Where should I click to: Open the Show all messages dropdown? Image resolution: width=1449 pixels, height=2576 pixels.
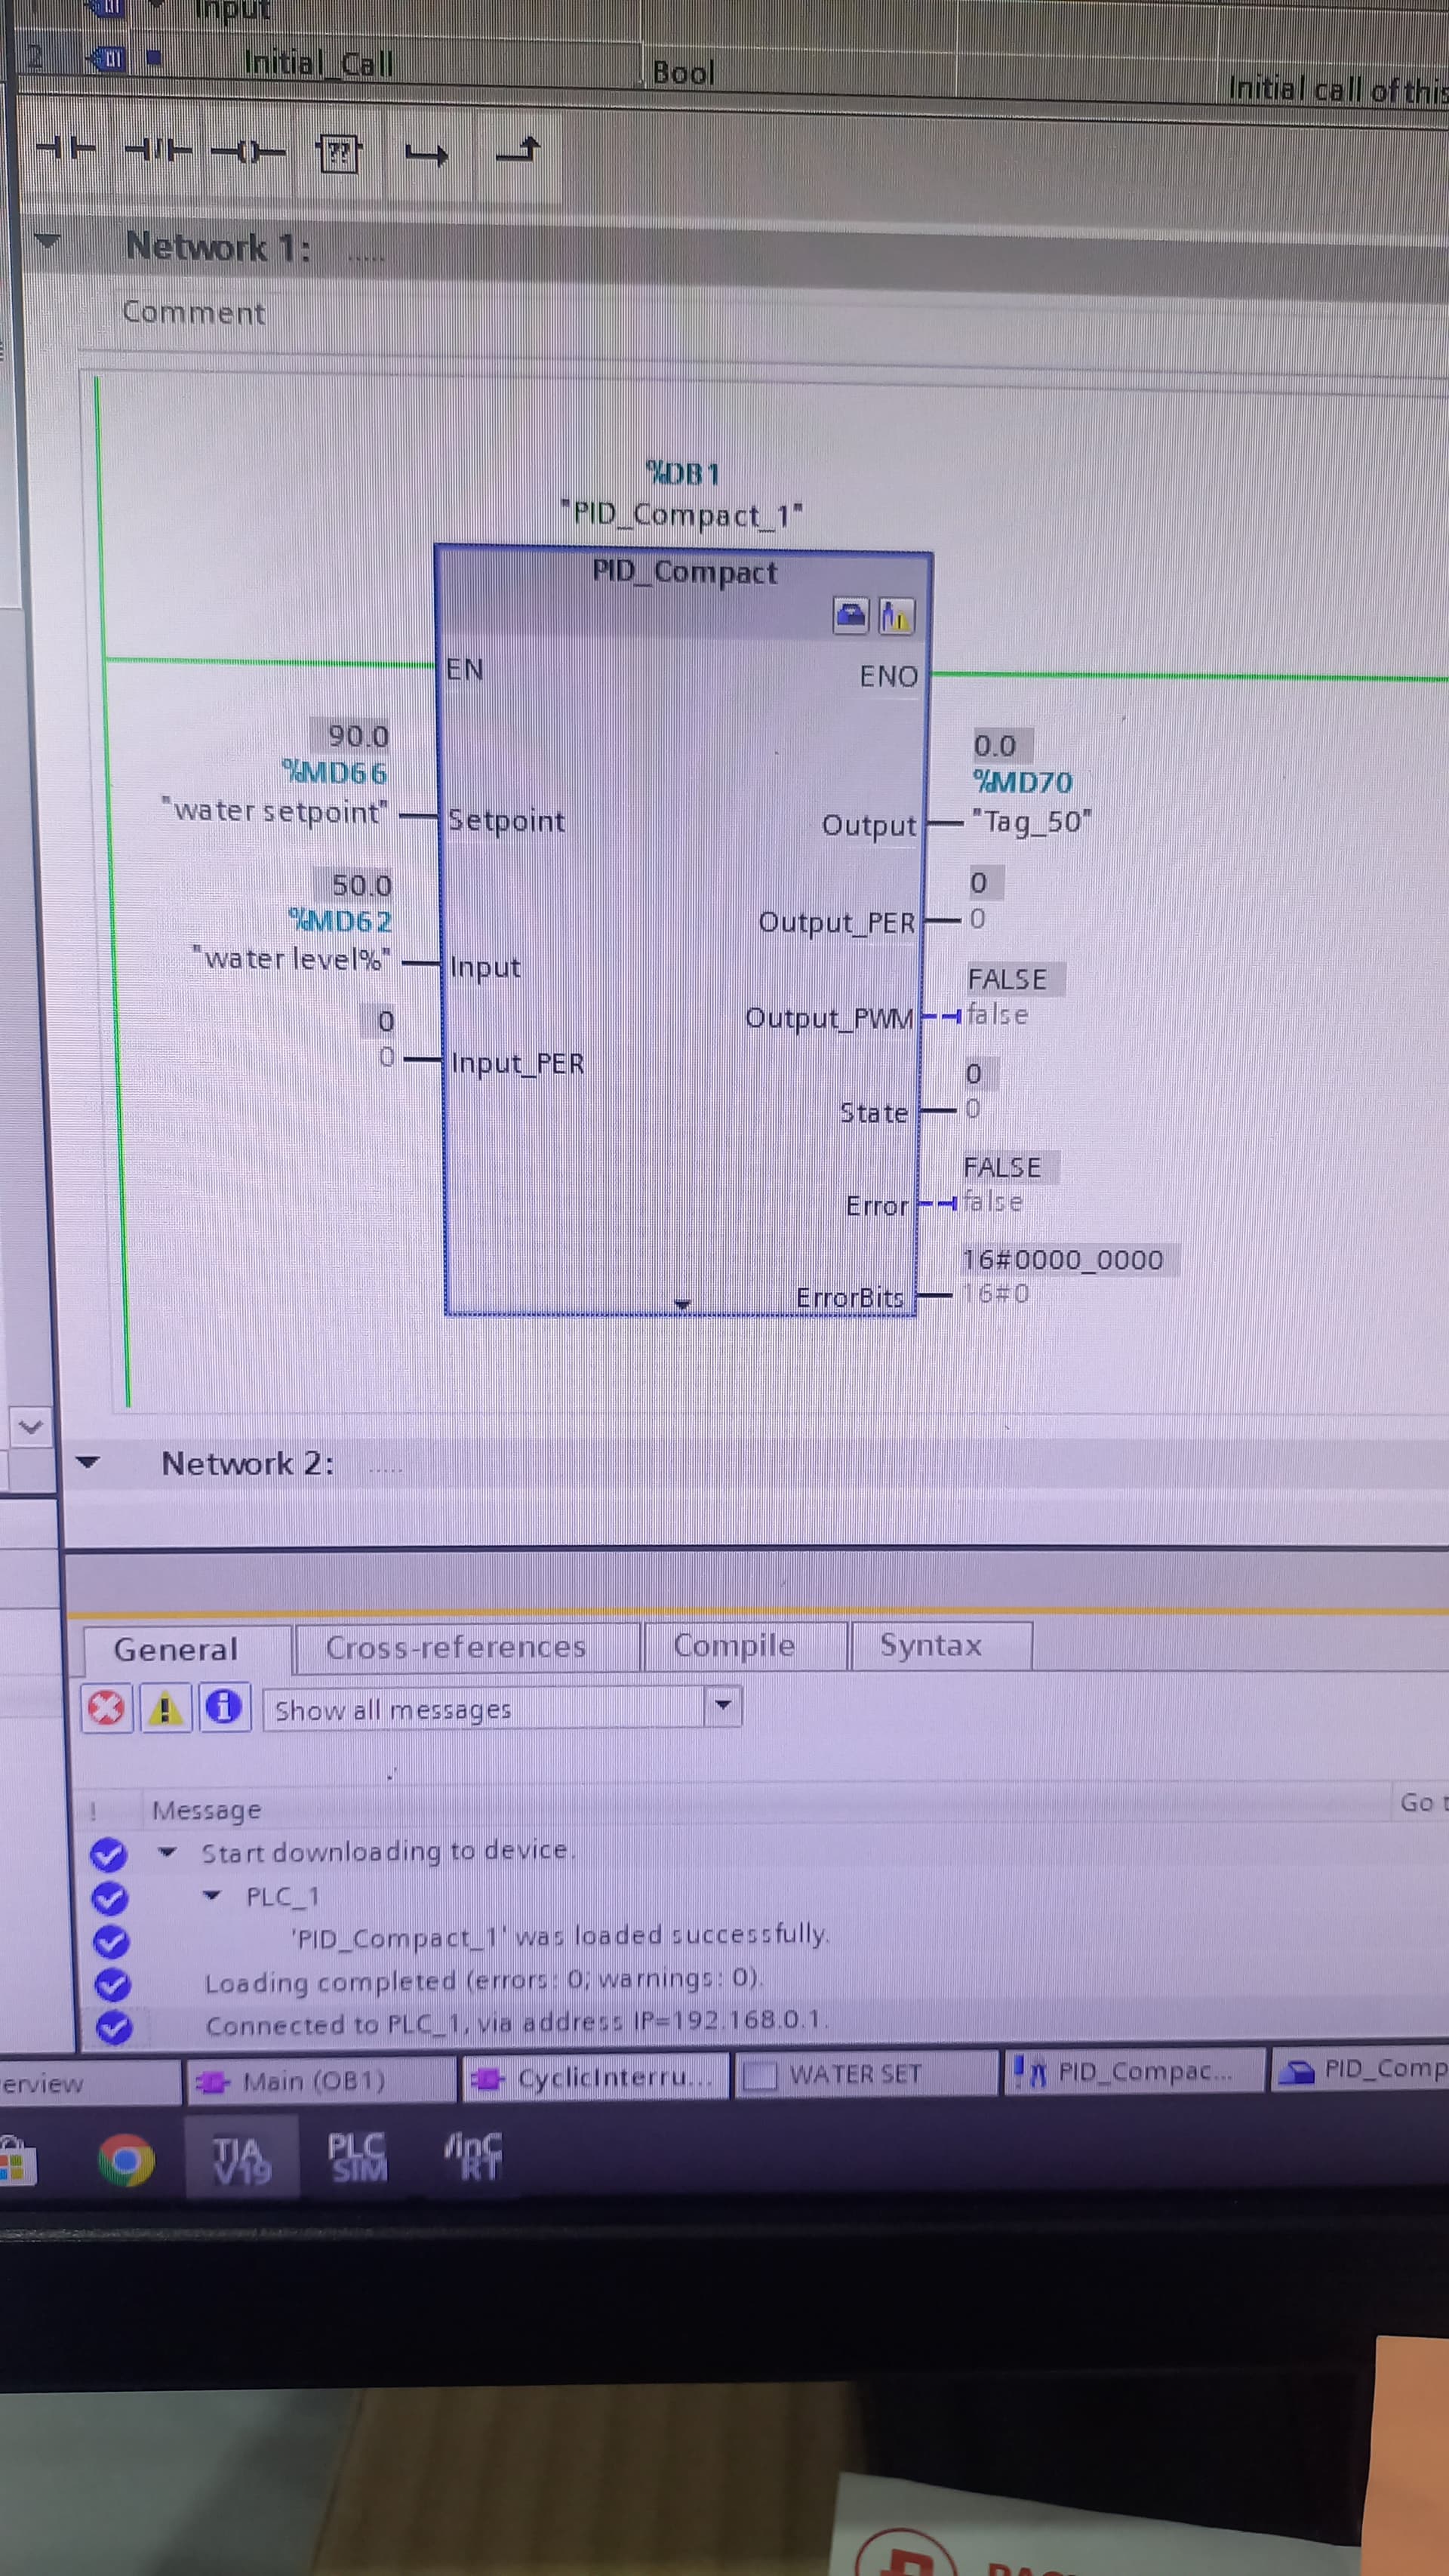click(723, 1704)
